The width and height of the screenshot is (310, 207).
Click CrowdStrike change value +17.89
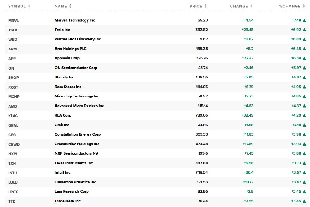tap(248, 144)
